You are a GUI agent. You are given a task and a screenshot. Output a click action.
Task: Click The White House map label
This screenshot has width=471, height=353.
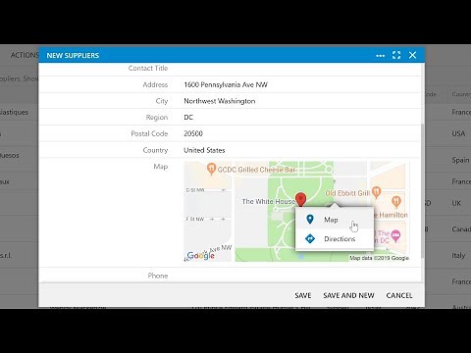pos(268,202)
